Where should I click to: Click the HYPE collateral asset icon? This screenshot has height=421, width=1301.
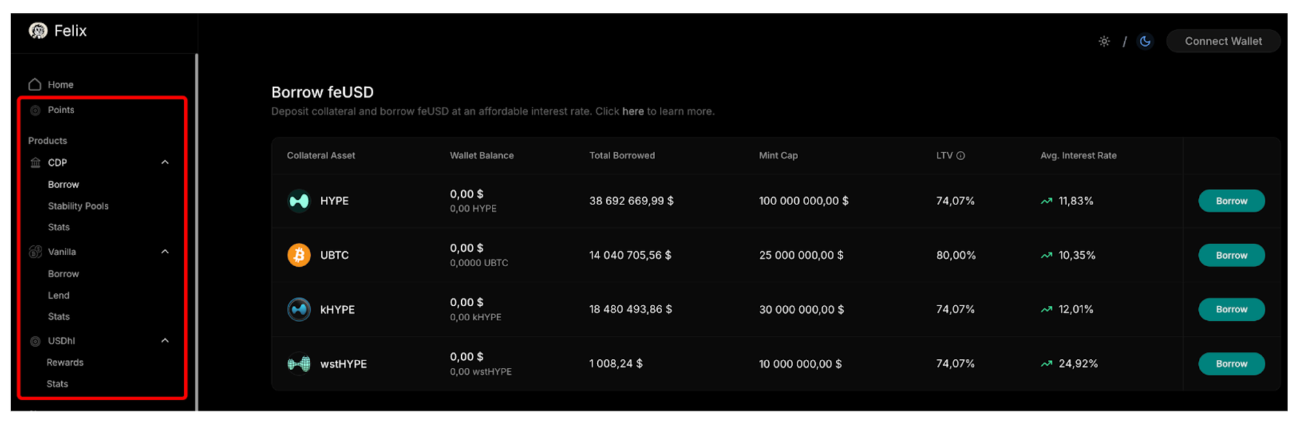coord(299,201)
